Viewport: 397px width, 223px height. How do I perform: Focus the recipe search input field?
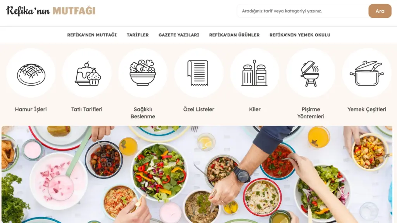click(302, 11)
